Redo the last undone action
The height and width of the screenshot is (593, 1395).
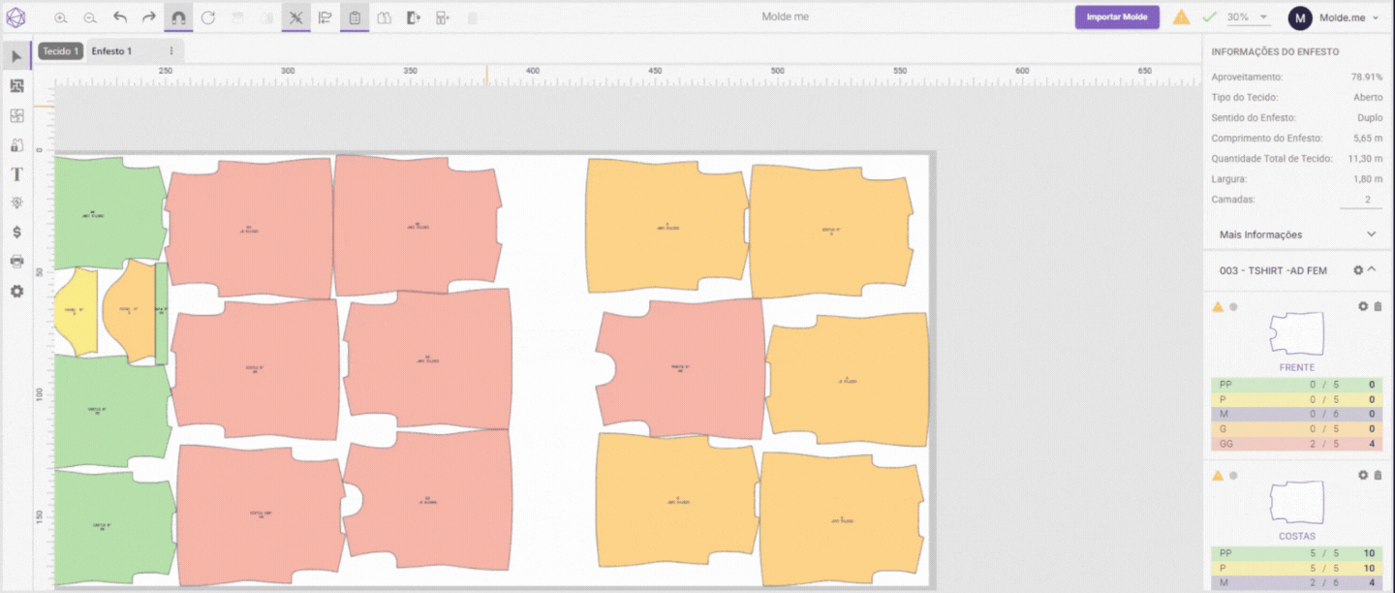pos(149,17)
